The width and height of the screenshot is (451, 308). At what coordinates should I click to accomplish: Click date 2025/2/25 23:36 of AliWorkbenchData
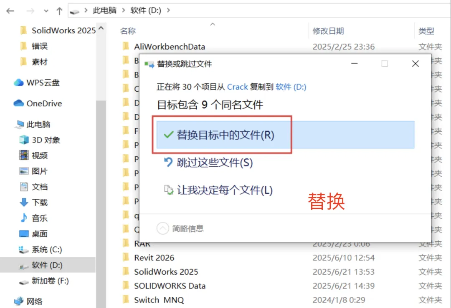[x=343, y=47]
